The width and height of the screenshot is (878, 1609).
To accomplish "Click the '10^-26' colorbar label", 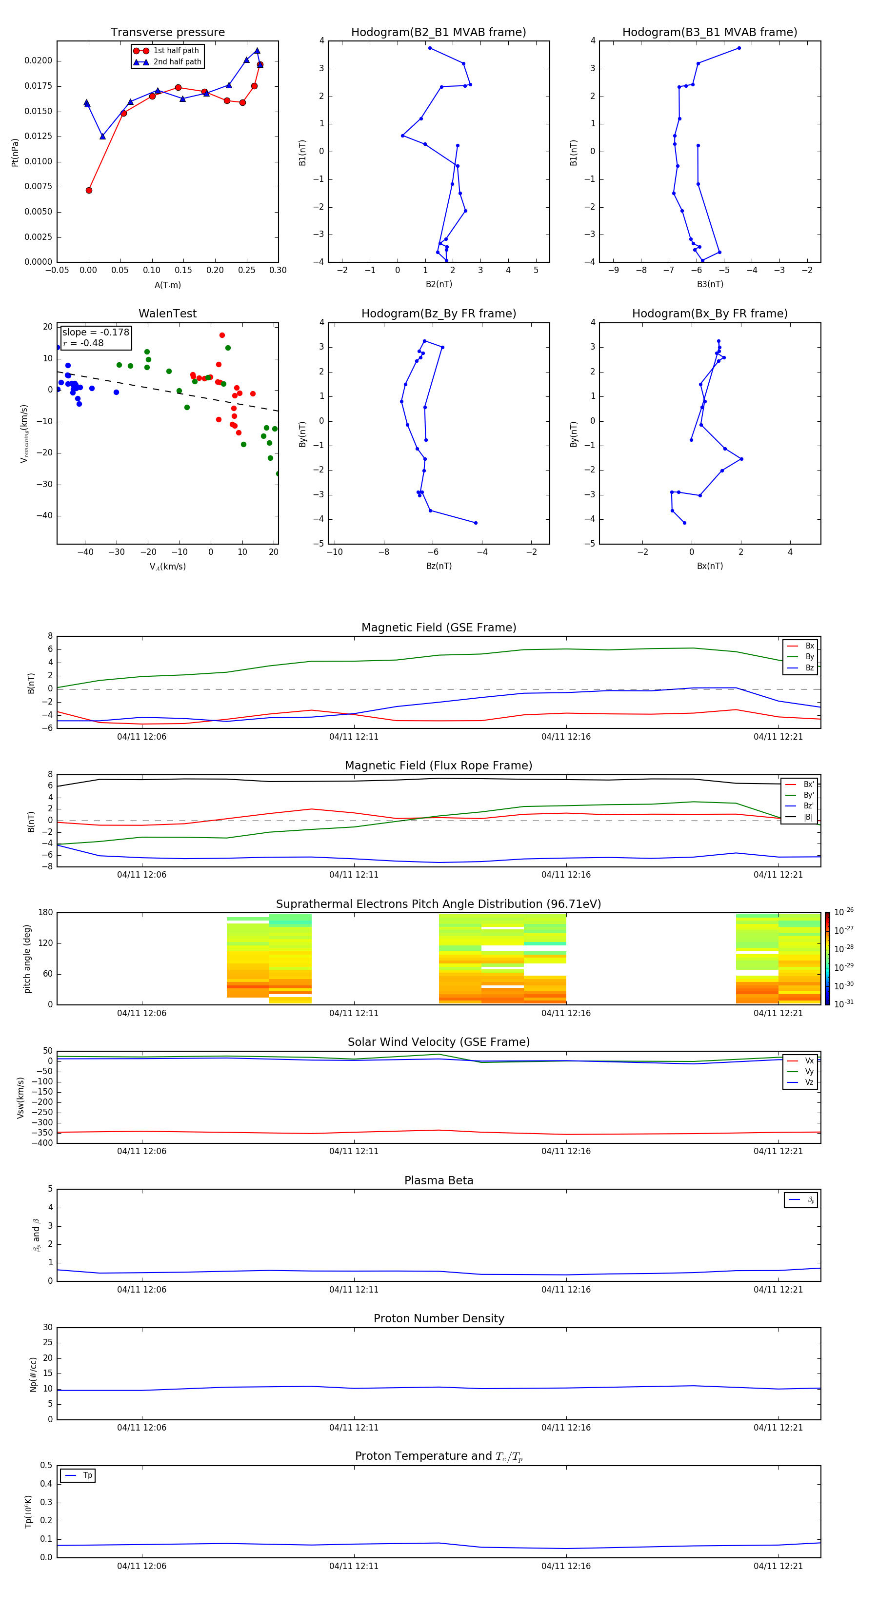I will click(844, 912).
